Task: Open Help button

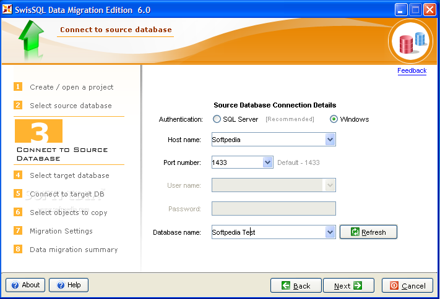Action: click(69, 285)
